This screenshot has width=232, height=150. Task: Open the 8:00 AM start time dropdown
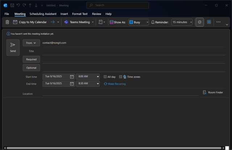tap(88, 77)
